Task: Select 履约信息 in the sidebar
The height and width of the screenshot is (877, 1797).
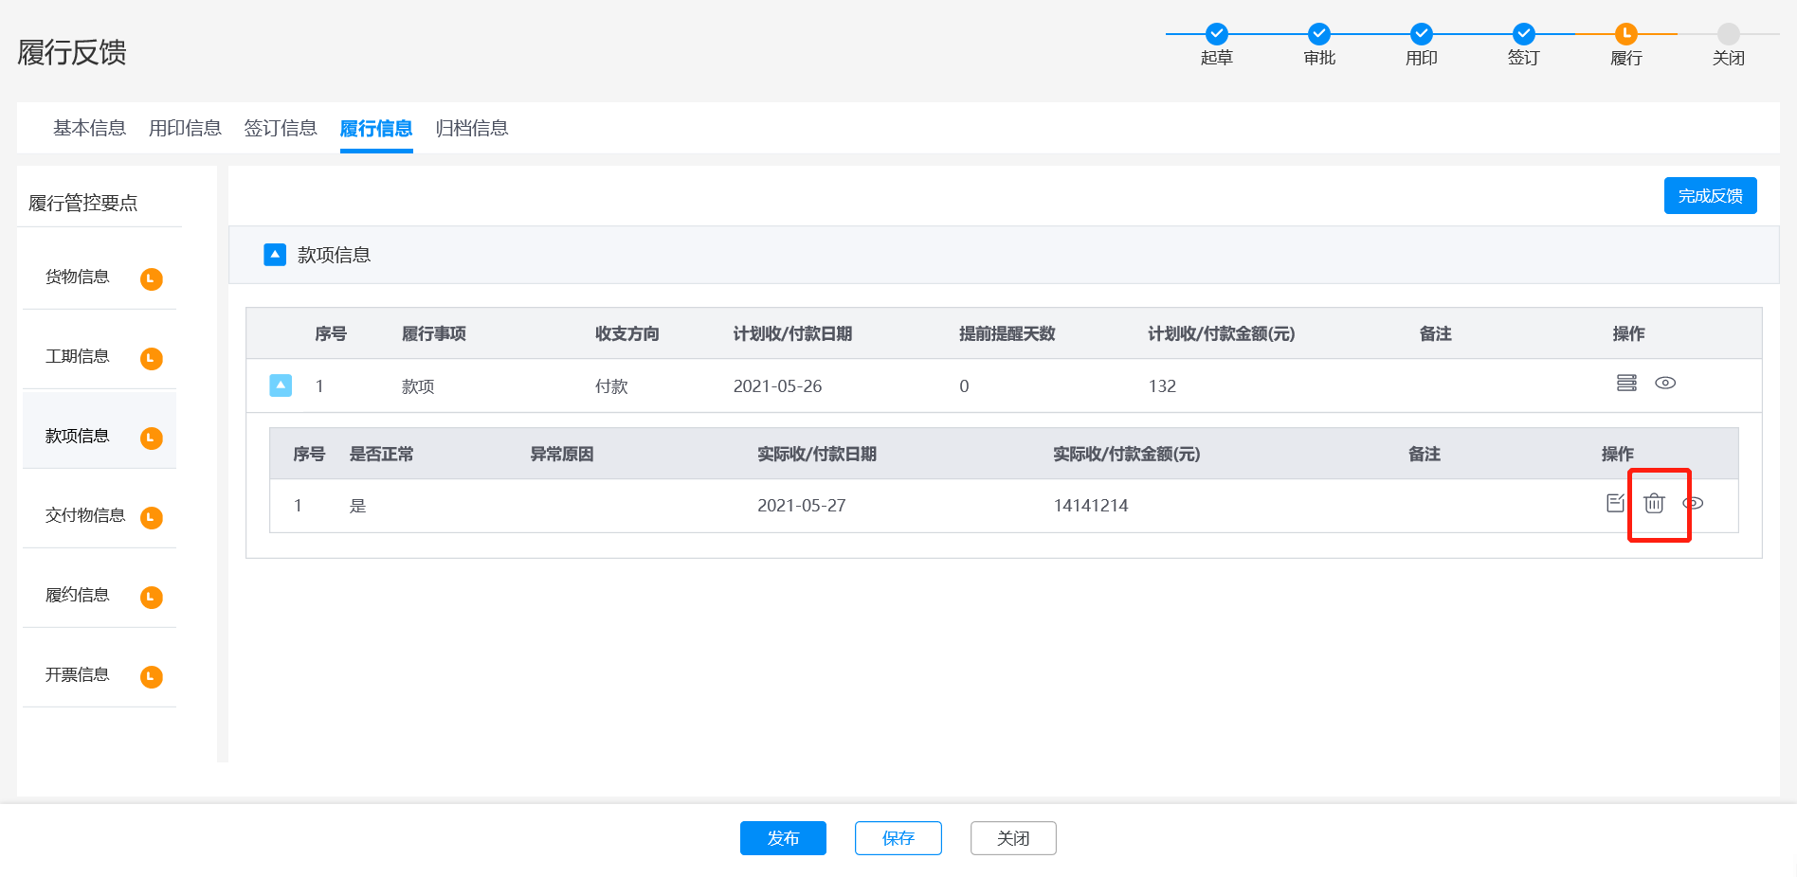Action: [78, 595]
